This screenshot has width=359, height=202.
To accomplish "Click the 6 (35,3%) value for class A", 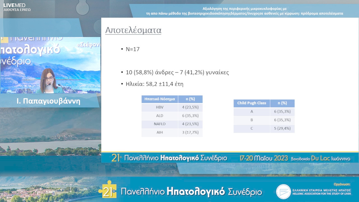I will coord(282,111).
